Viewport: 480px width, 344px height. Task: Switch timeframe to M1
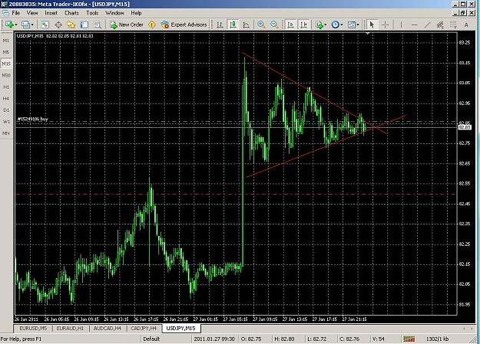6,41
